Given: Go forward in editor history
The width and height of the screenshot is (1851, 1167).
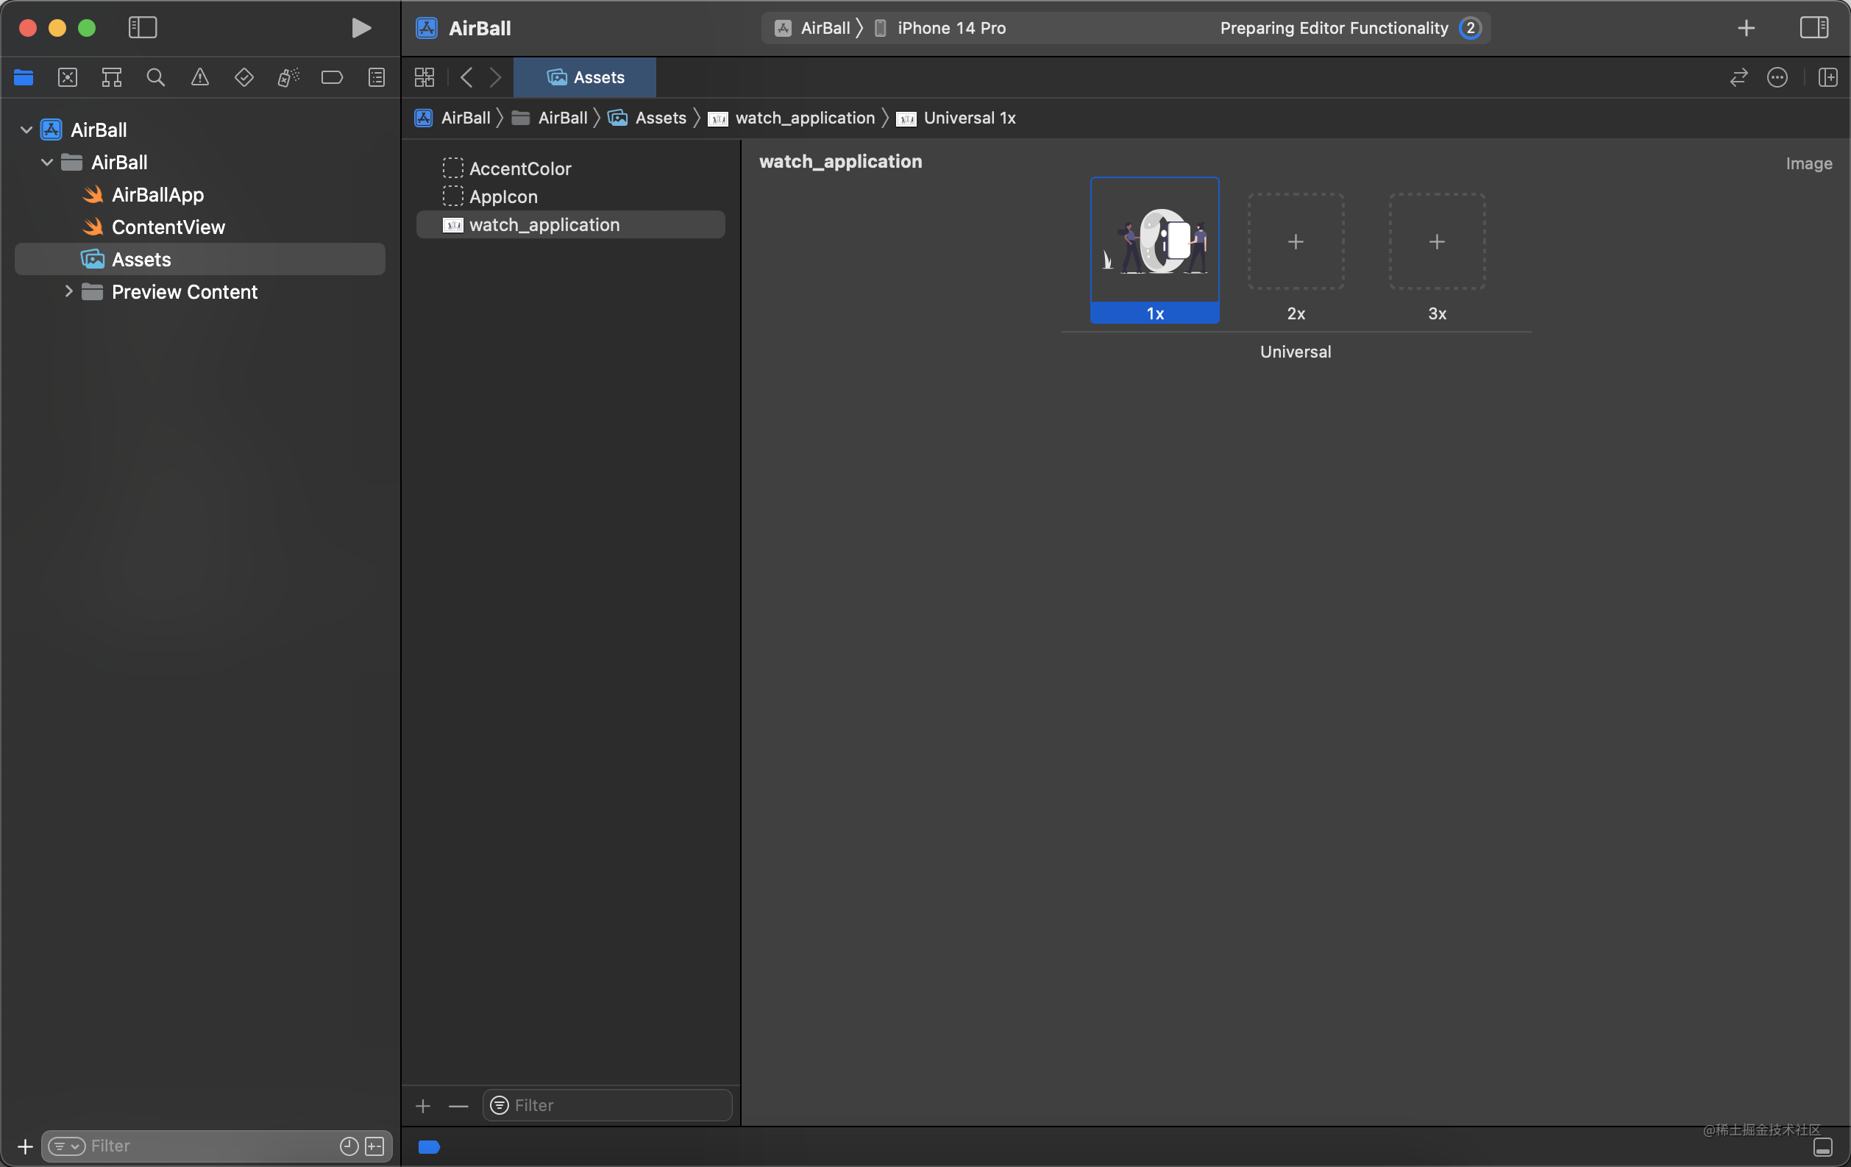Looking at the screenshot, I should click(x=496, y=77).
